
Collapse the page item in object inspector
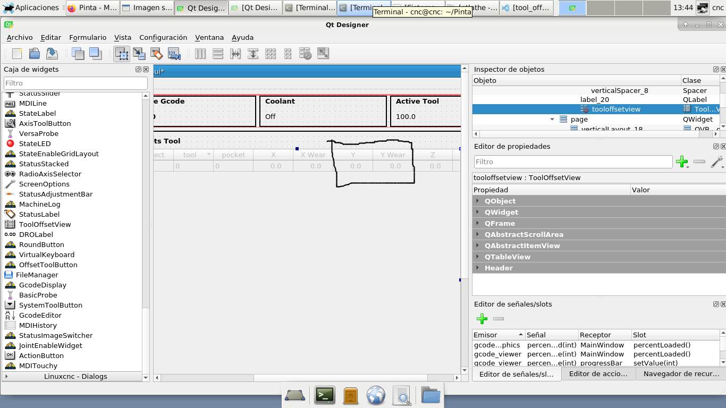click(552, 119)
